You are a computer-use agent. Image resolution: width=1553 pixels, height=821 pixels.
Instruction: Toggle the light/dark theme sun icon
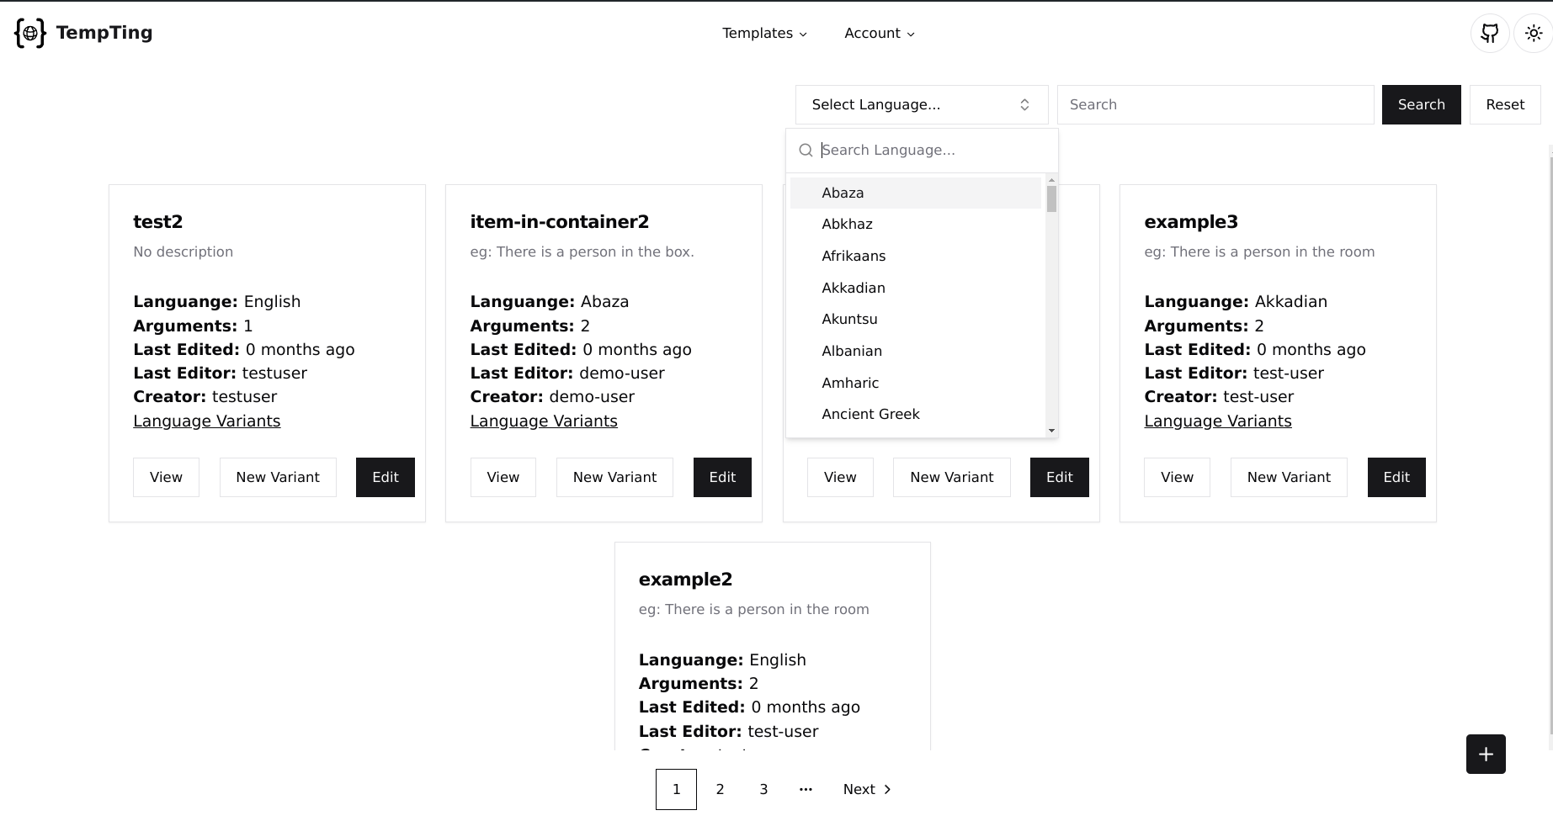click(x=1534, y=34)
